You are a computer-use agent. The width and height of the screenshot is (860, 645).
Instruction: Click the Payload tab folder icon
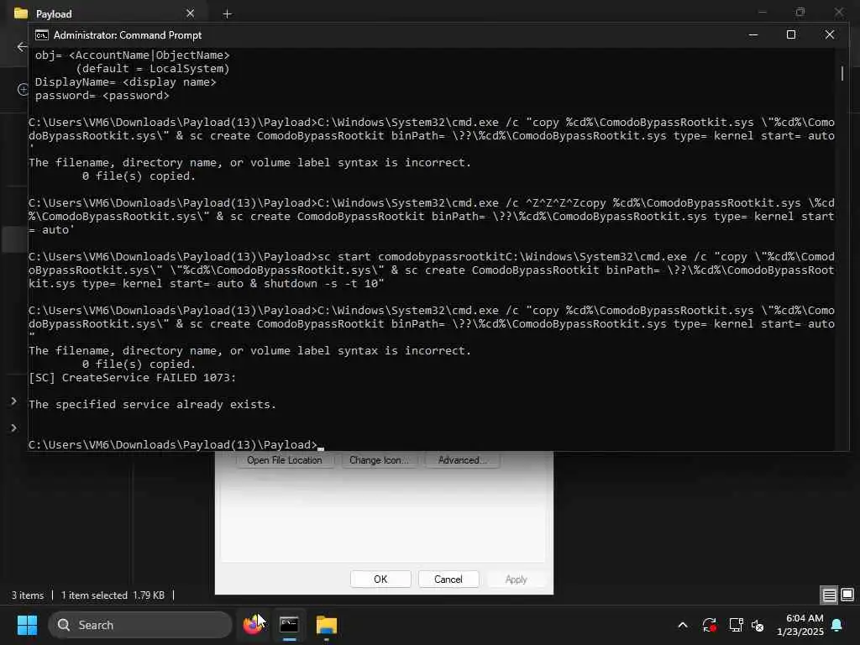coord(21,13)
